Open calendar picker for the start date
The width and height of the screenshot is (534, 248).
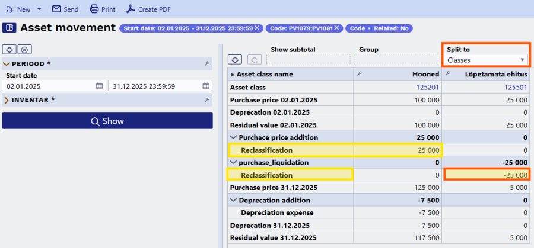click(x=99, y=86)
